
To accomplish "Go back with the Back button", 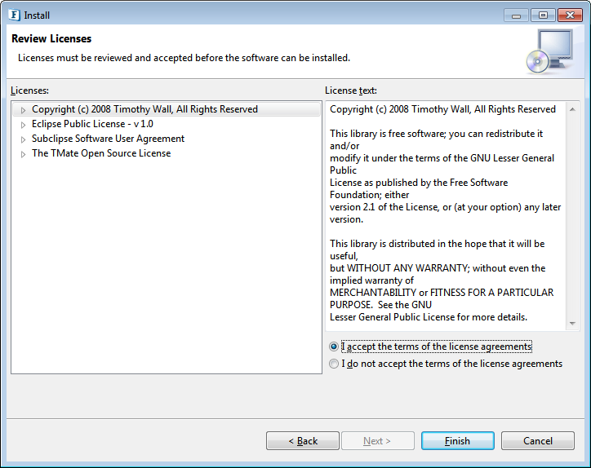I will 303,440.
